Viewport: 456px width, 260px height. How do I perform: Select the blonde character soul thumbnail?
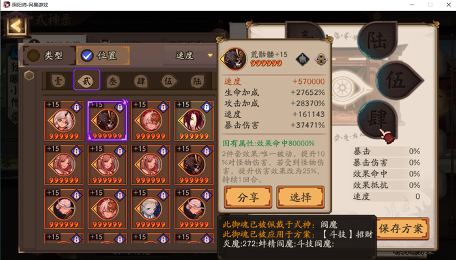(150, 209)
